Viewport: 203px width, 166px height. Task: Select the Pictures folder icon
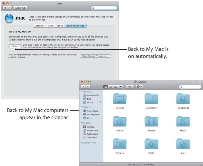tap(120, 144)
